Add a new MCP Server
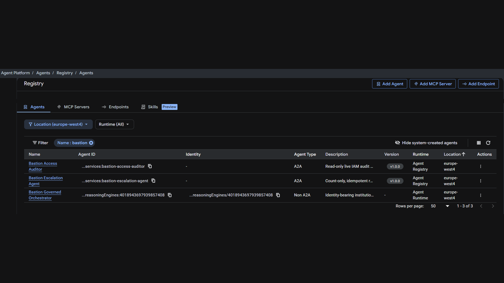Image resolution: width=504 pixels, height=283 pixels. pos(433,84)
